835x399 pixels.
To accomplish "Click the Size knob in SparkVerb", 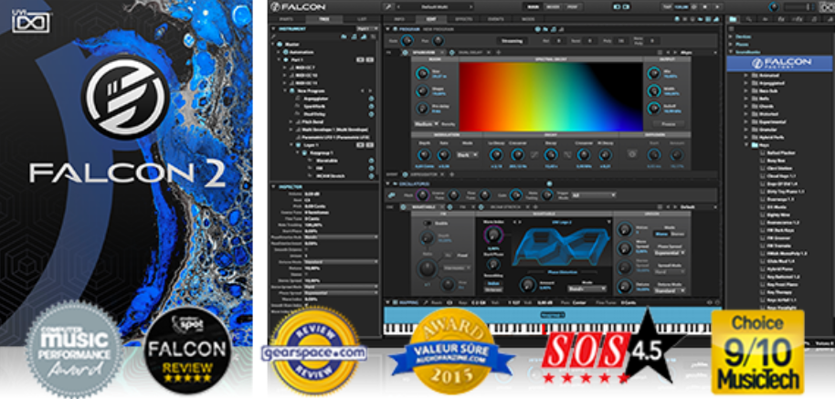I will point(422,74).
